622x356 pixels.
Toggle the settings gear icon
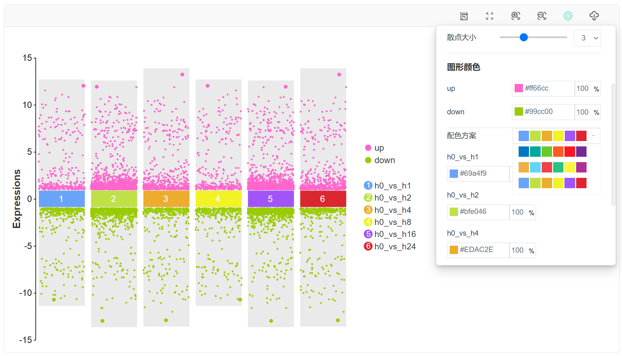(568, 16)
